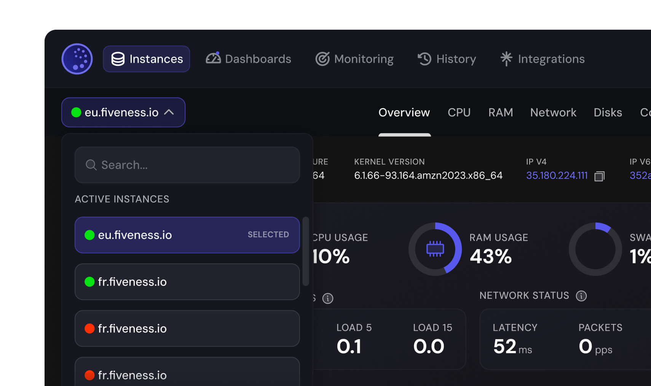Click the History clock icon
This screenshot has width=651, height=386.
[x=424, y=59]
